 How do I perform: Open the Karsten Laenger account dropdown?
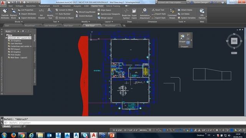[x=201, y=2]
